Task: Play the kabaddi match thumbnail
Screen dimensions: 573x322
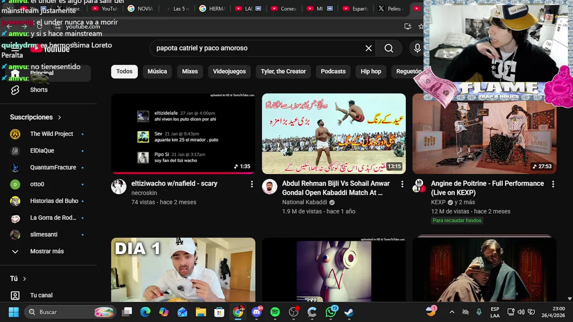Action: point(334,134)
